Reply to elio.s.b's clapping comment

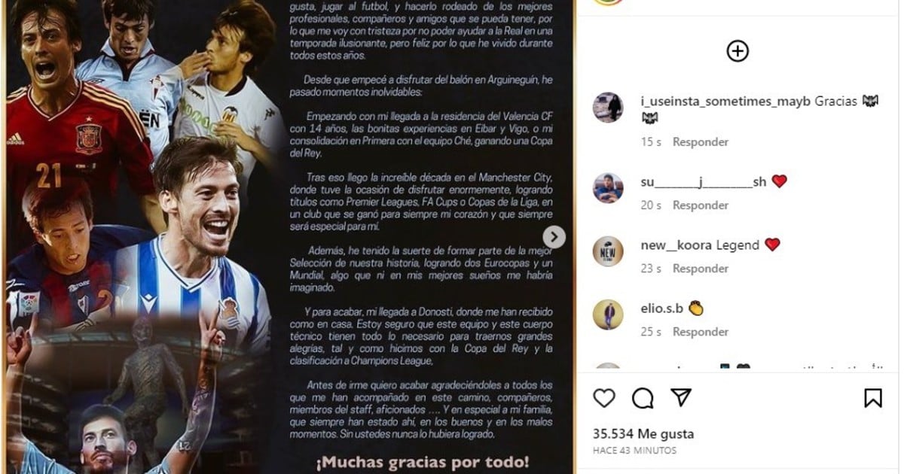[x=701, y=331]
